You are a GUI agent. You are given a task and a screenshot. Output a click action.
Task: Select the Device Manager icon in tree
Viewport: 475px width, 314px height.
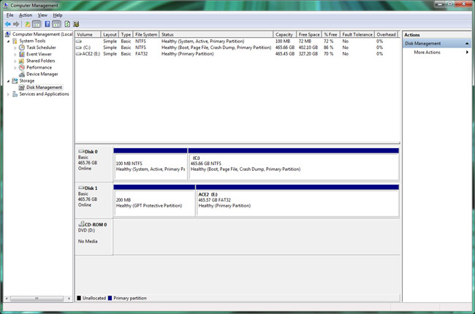(x=22, y=74)
